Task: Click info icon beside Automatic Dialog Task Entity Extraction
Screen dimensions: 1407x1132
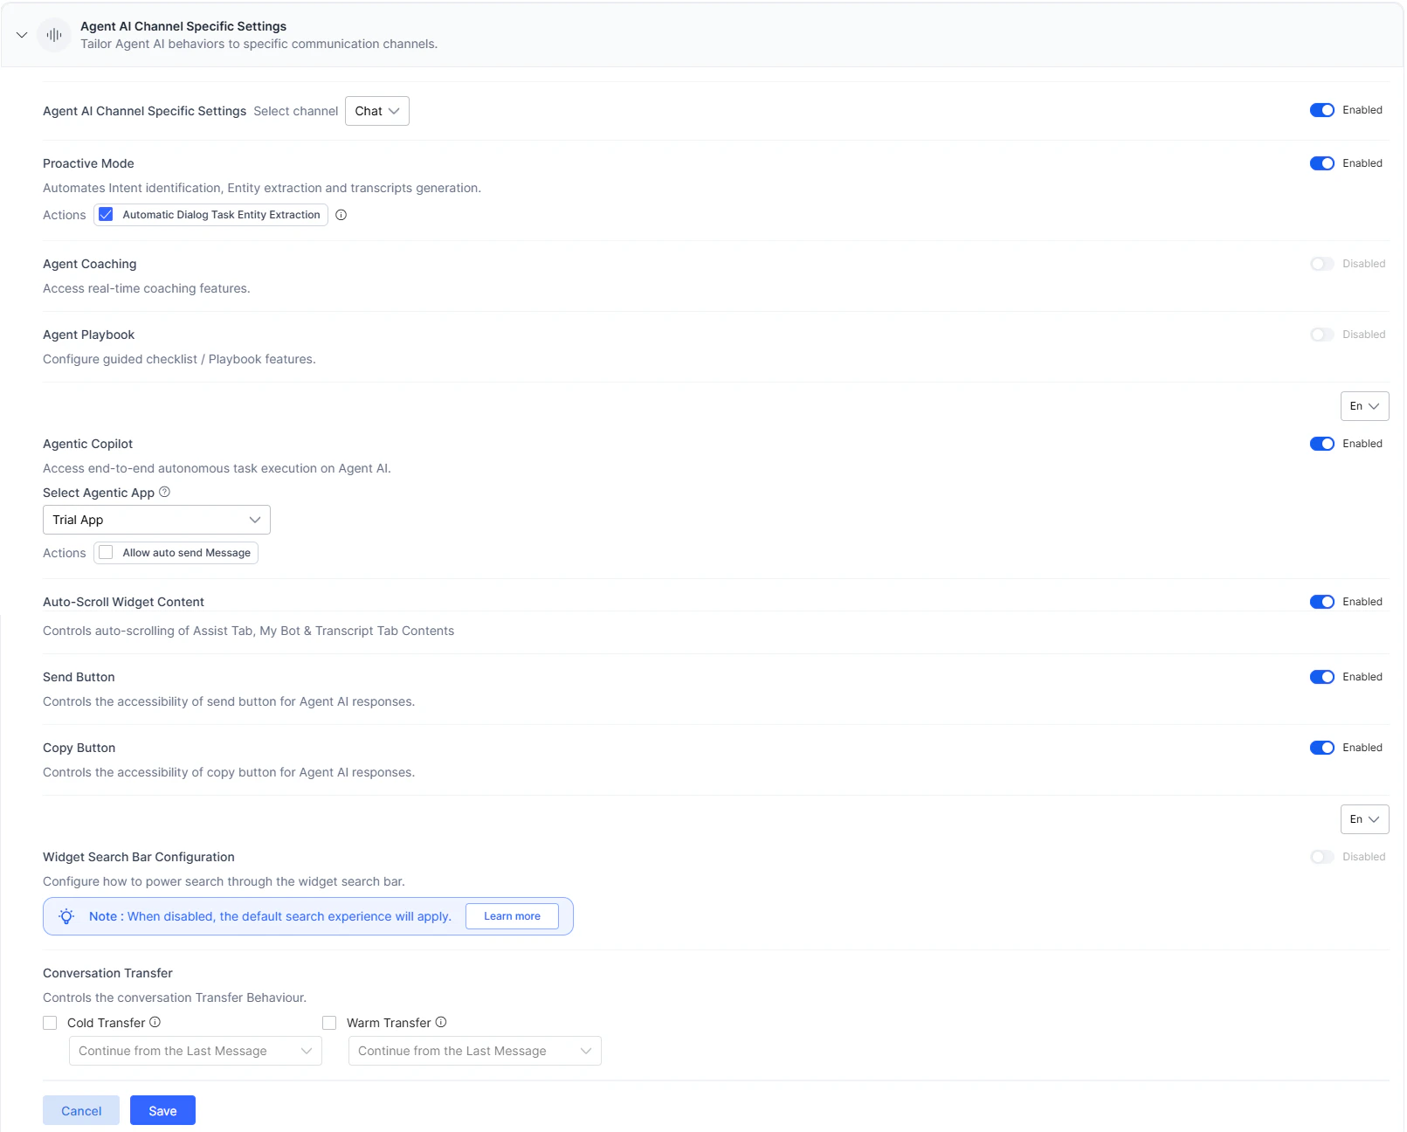Action: 341,215
